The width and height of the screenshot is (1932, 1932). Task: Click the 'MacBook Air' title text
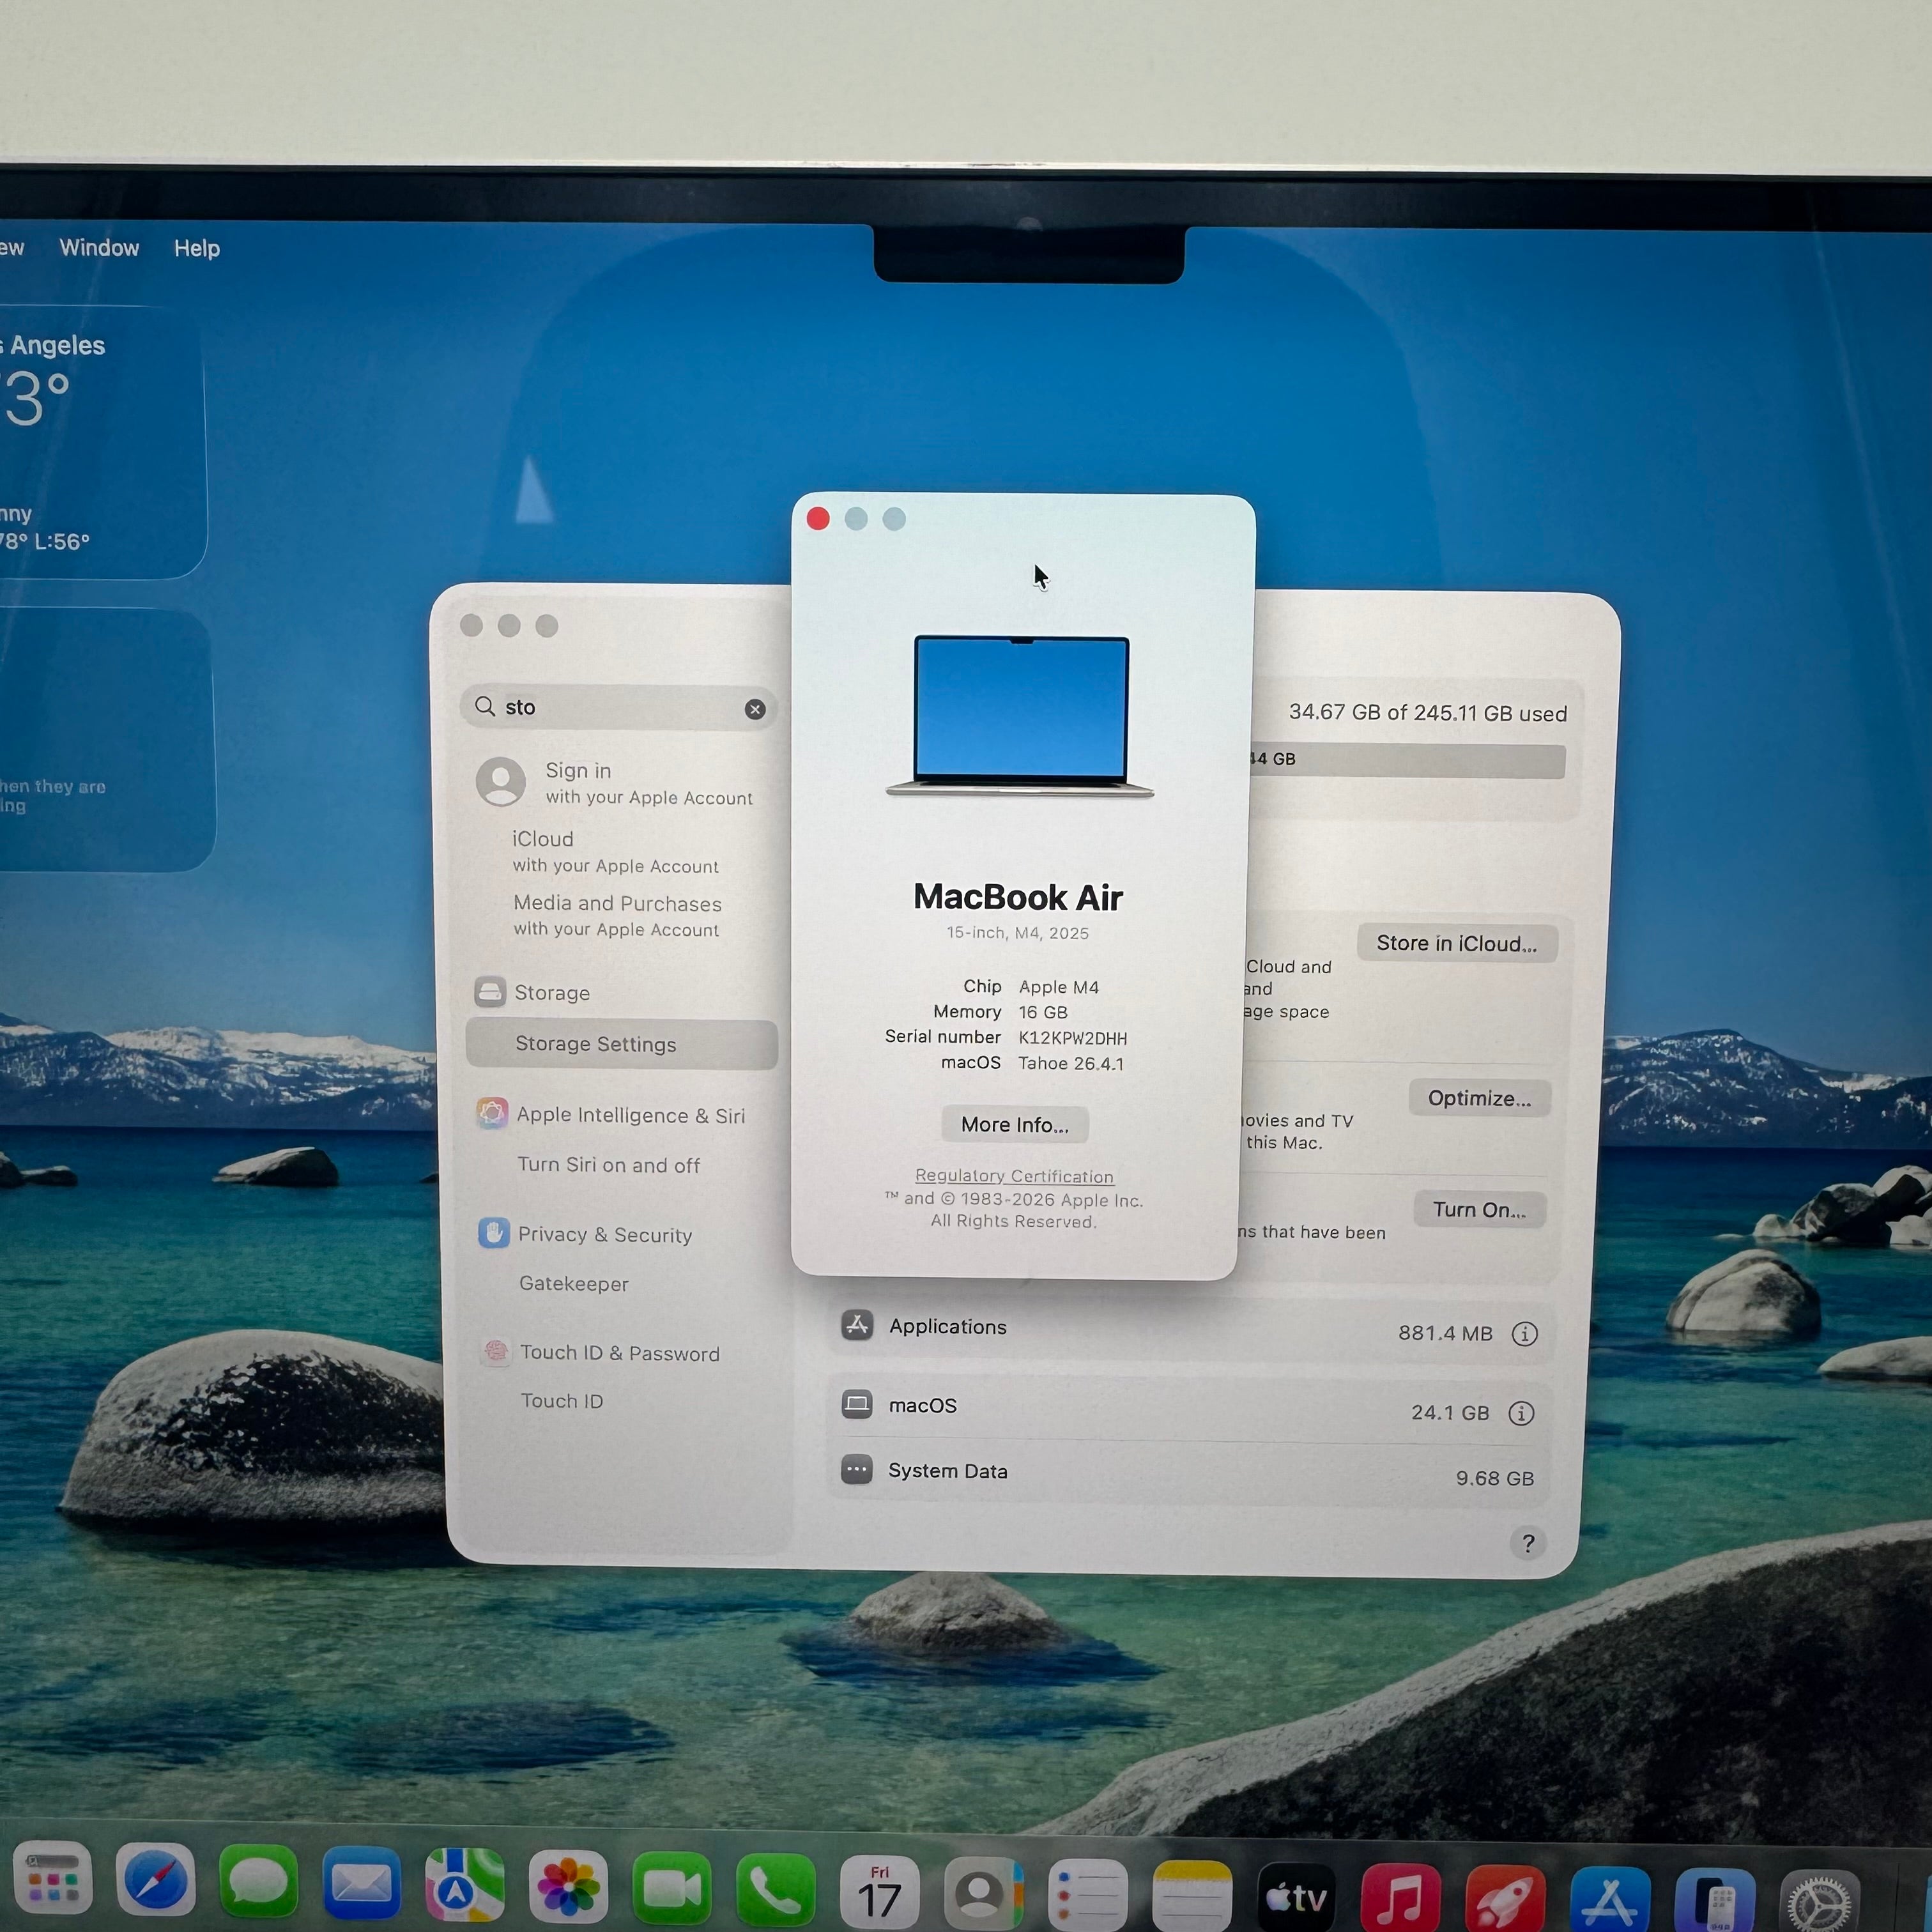point(1018,897)
